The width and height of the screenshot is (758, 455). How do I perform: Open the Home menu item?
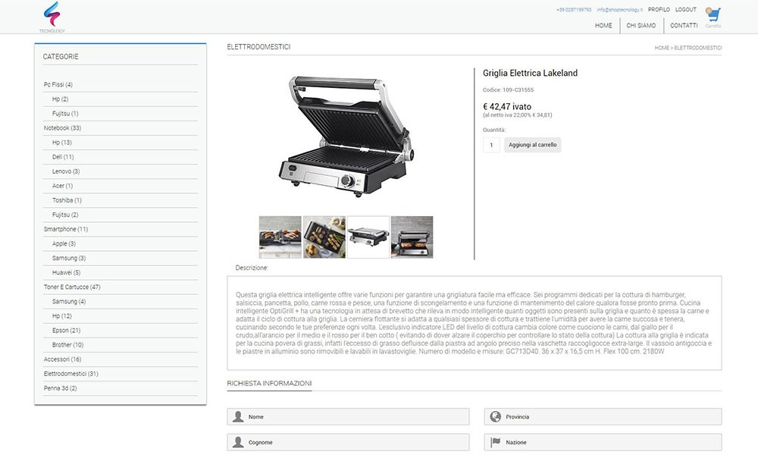click(603, 26)
